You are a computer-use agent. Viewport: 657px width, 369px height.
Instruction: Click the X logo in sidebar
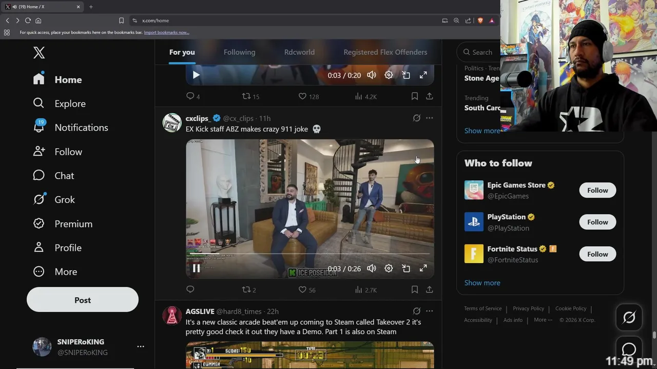[39, 52]
